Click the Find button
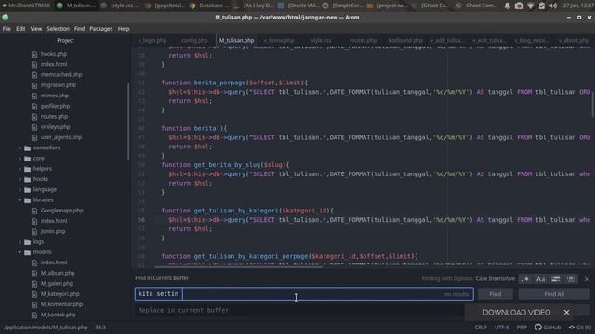 pos(496,294)
